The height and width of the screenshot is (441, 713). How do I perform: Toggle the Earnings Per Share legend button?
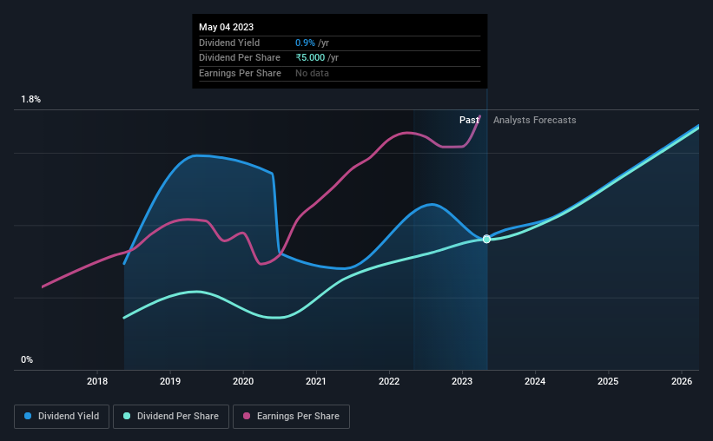coord(291,417)
